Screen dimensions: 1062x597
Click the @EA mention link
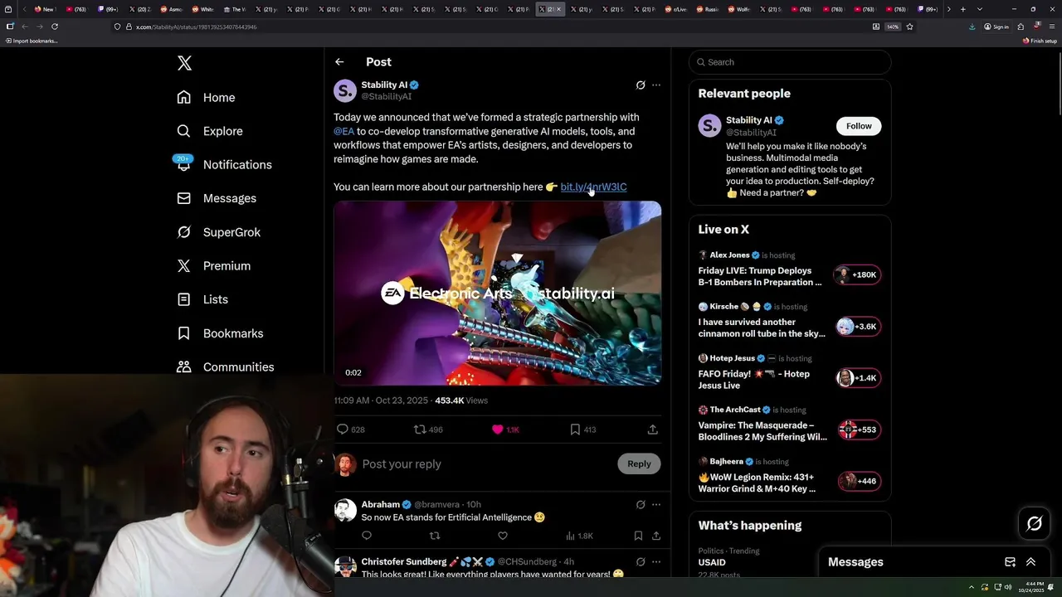point(343,131)
